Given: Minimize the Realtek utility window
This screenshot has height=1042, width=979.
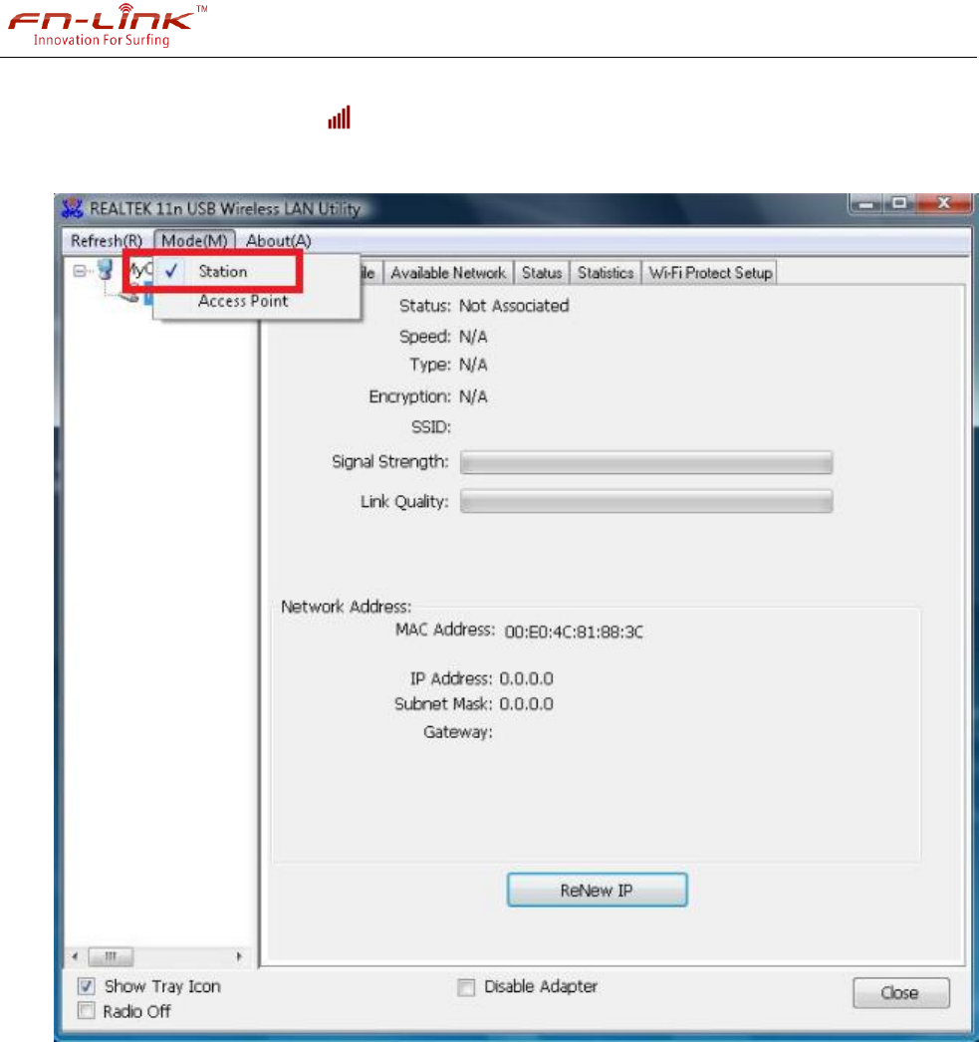Looking at the screenshot, I should [866, 203].
